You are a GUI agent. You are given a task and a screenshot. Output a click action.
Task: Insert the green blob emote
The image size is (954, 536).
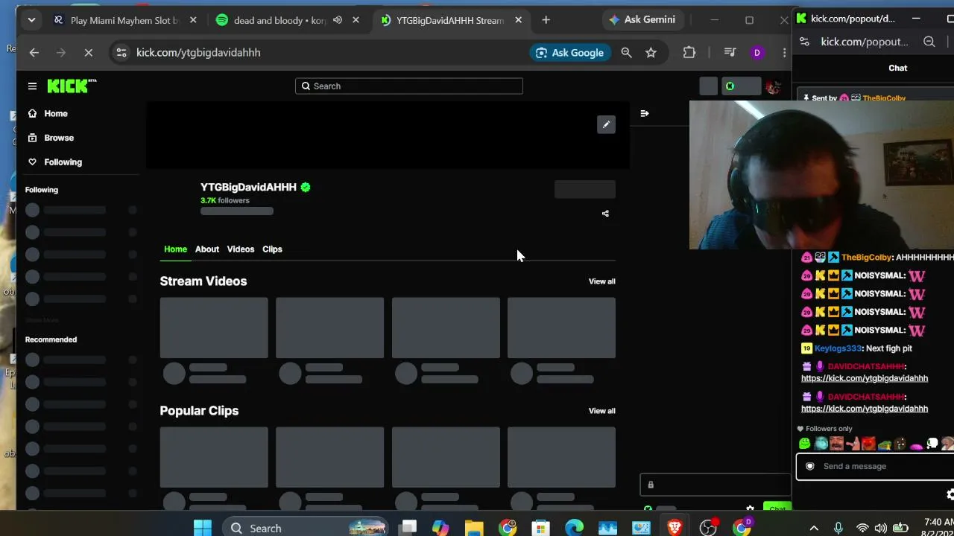click(805, 444)
